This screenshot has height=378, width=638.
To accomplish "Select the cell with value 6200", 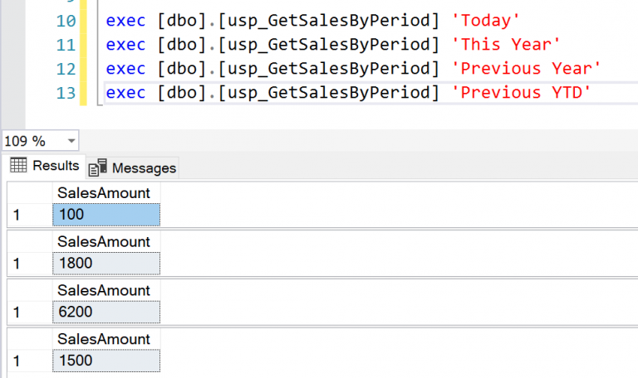I will point(106,313).
